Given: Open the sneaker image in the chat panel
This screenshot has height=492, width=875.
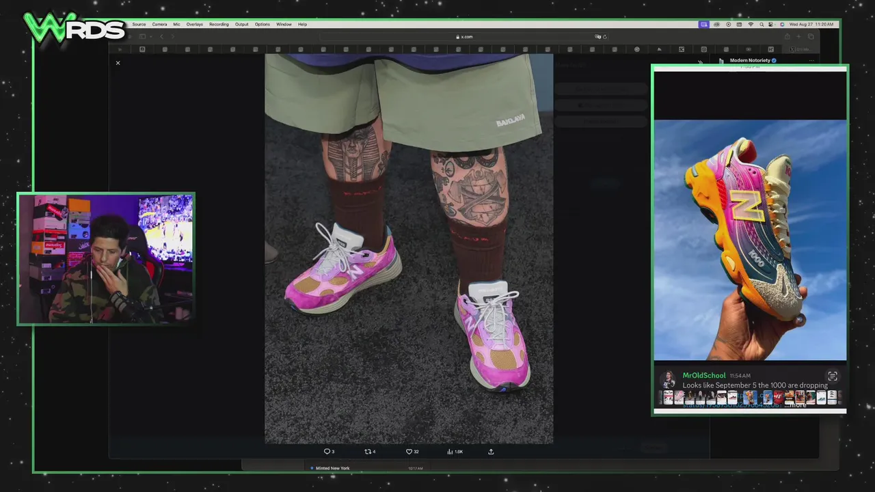Looking at the screenshot, I should click(x=750, y=240).
